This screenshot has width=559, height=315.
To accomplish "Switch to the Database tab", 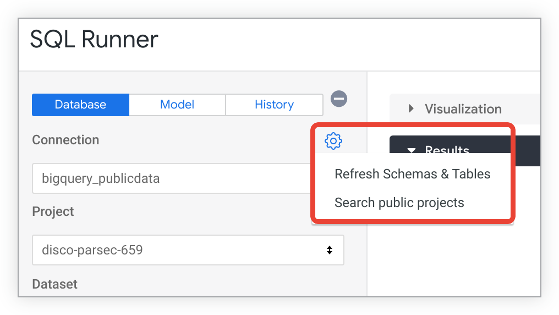I will (x=80, y=105).
